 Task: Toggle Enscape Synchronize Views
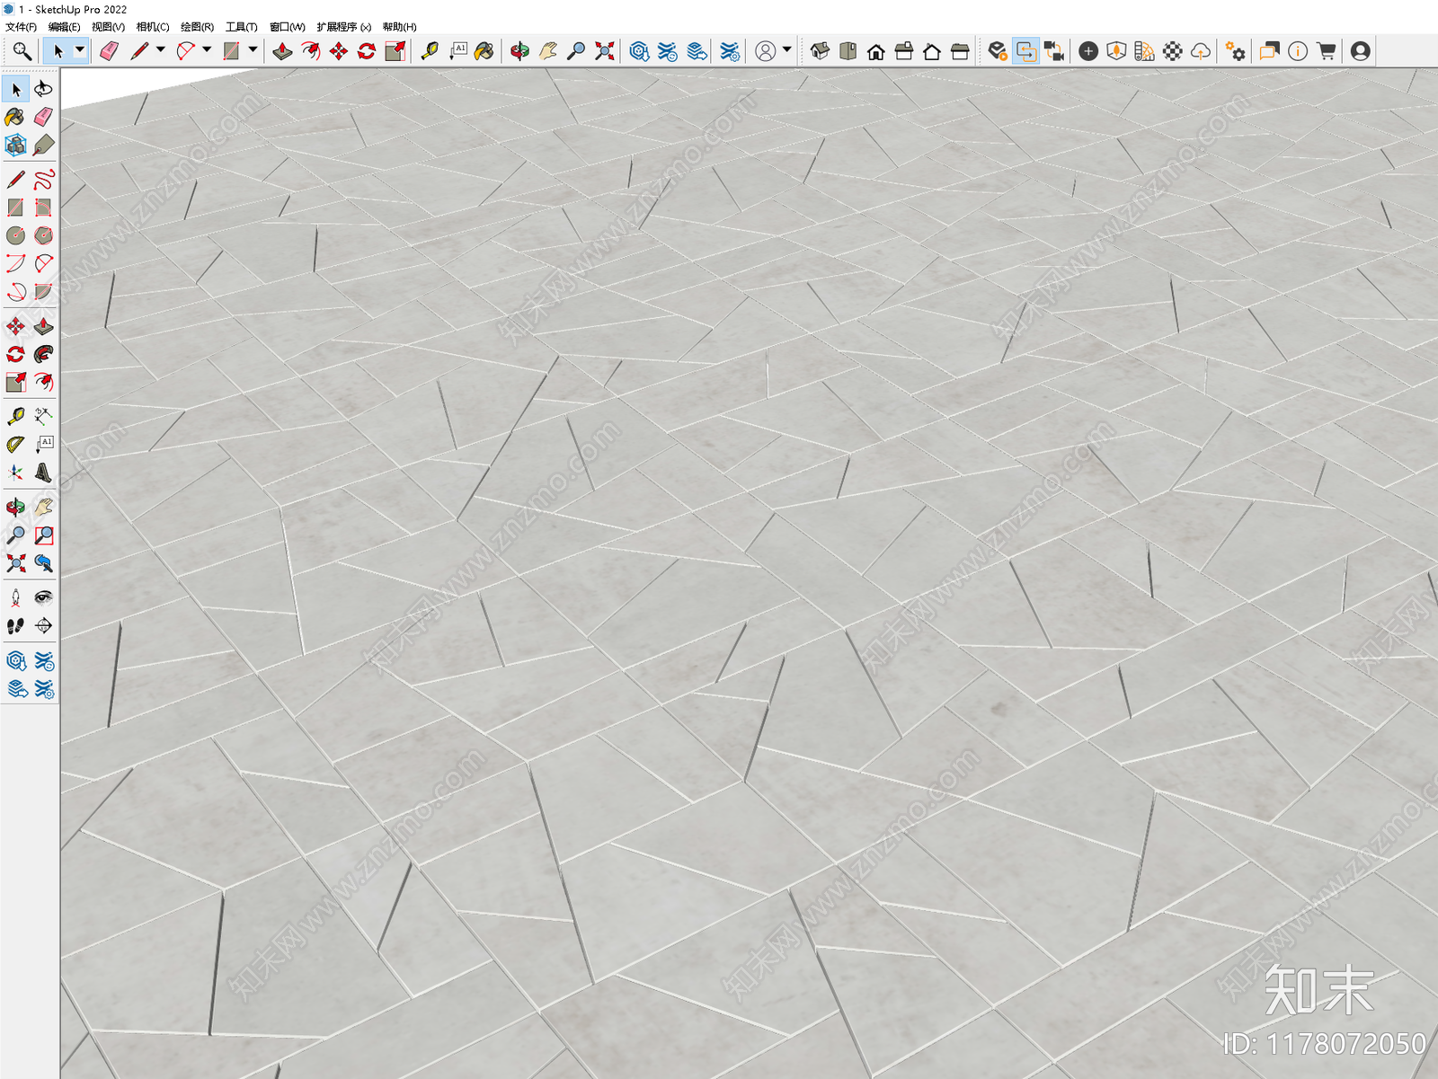click(1054, 51)
